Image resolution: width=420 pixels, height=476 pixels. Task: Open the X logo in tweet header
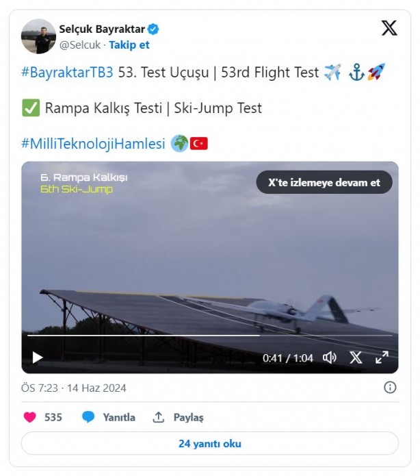[389, 28]
